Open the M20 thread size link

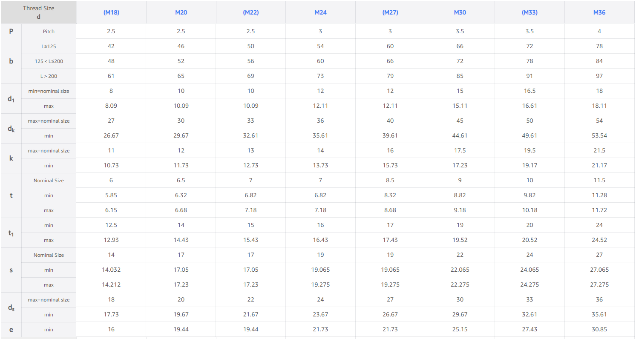pyautogui.click(x=181, y=12)
